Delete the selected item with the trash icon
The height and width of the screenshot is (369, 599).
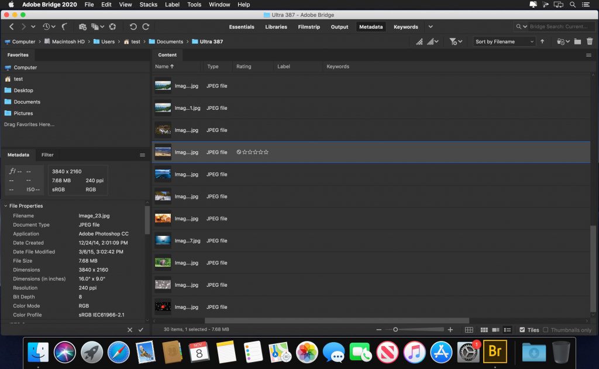click(591, 41)
